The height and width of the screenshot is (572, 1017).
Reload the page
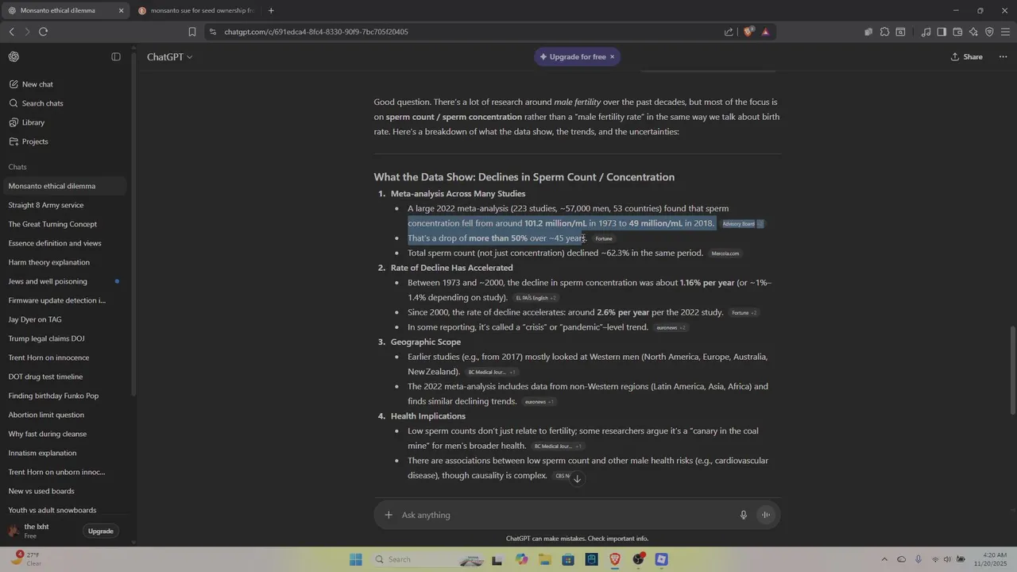point(43,32)
